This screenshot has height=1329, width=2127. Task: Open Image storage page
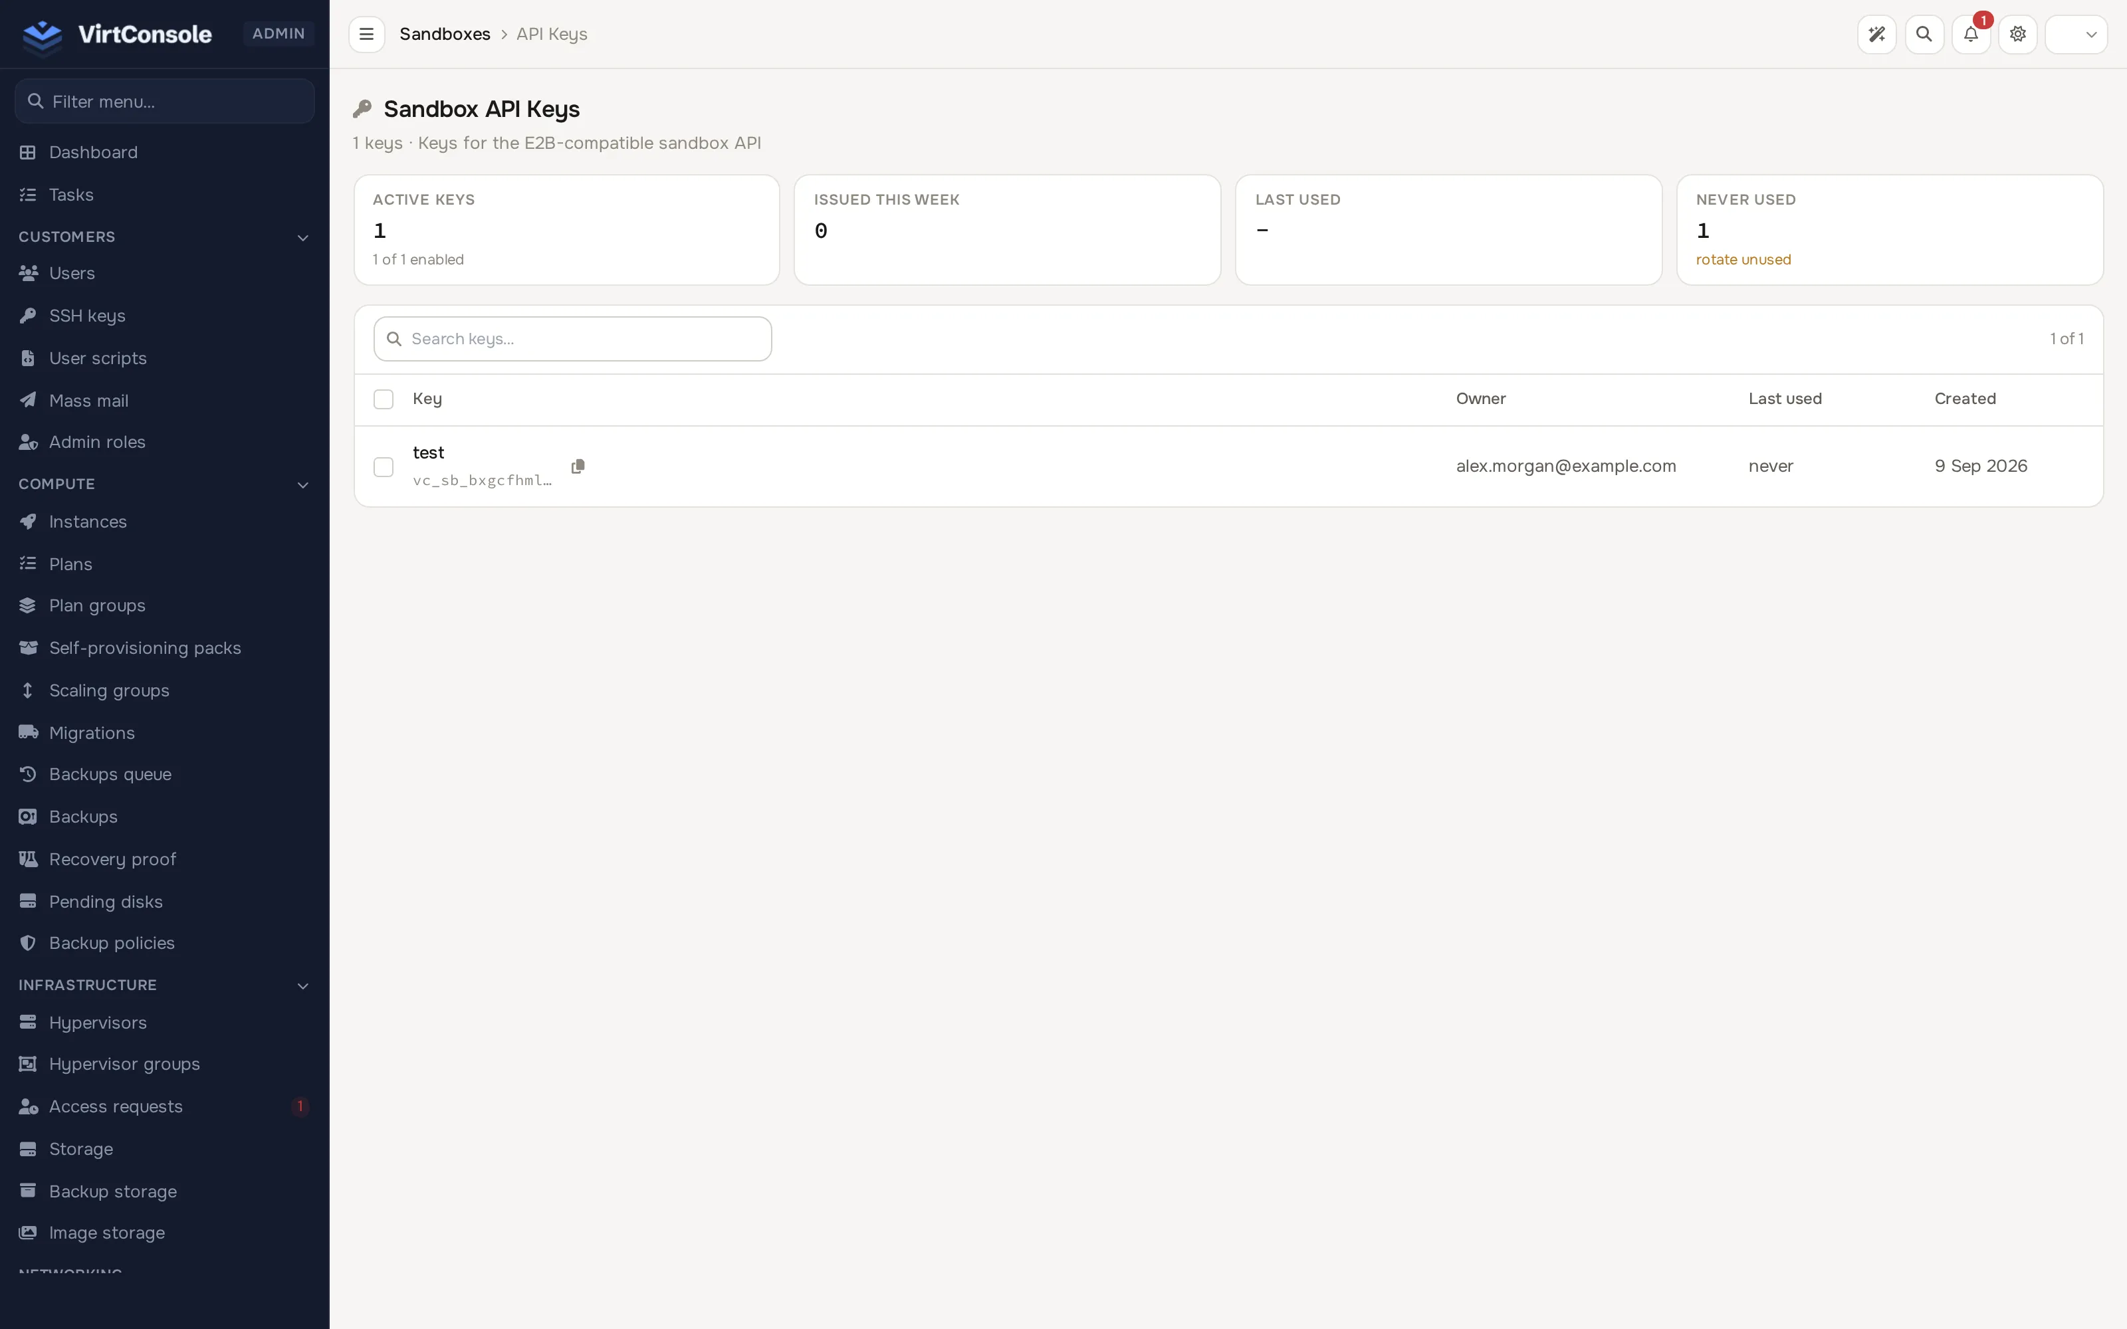(x=164, y=1233)
